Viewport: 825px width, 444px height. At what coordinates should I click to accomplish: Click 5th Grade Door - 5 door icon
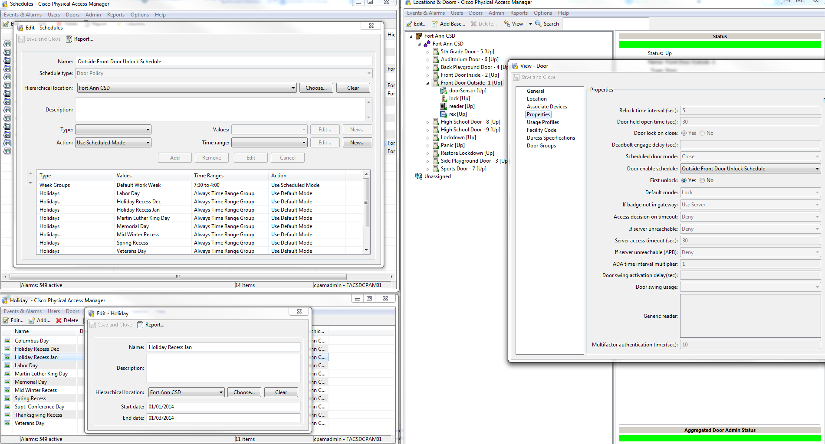tap(436, 52)
